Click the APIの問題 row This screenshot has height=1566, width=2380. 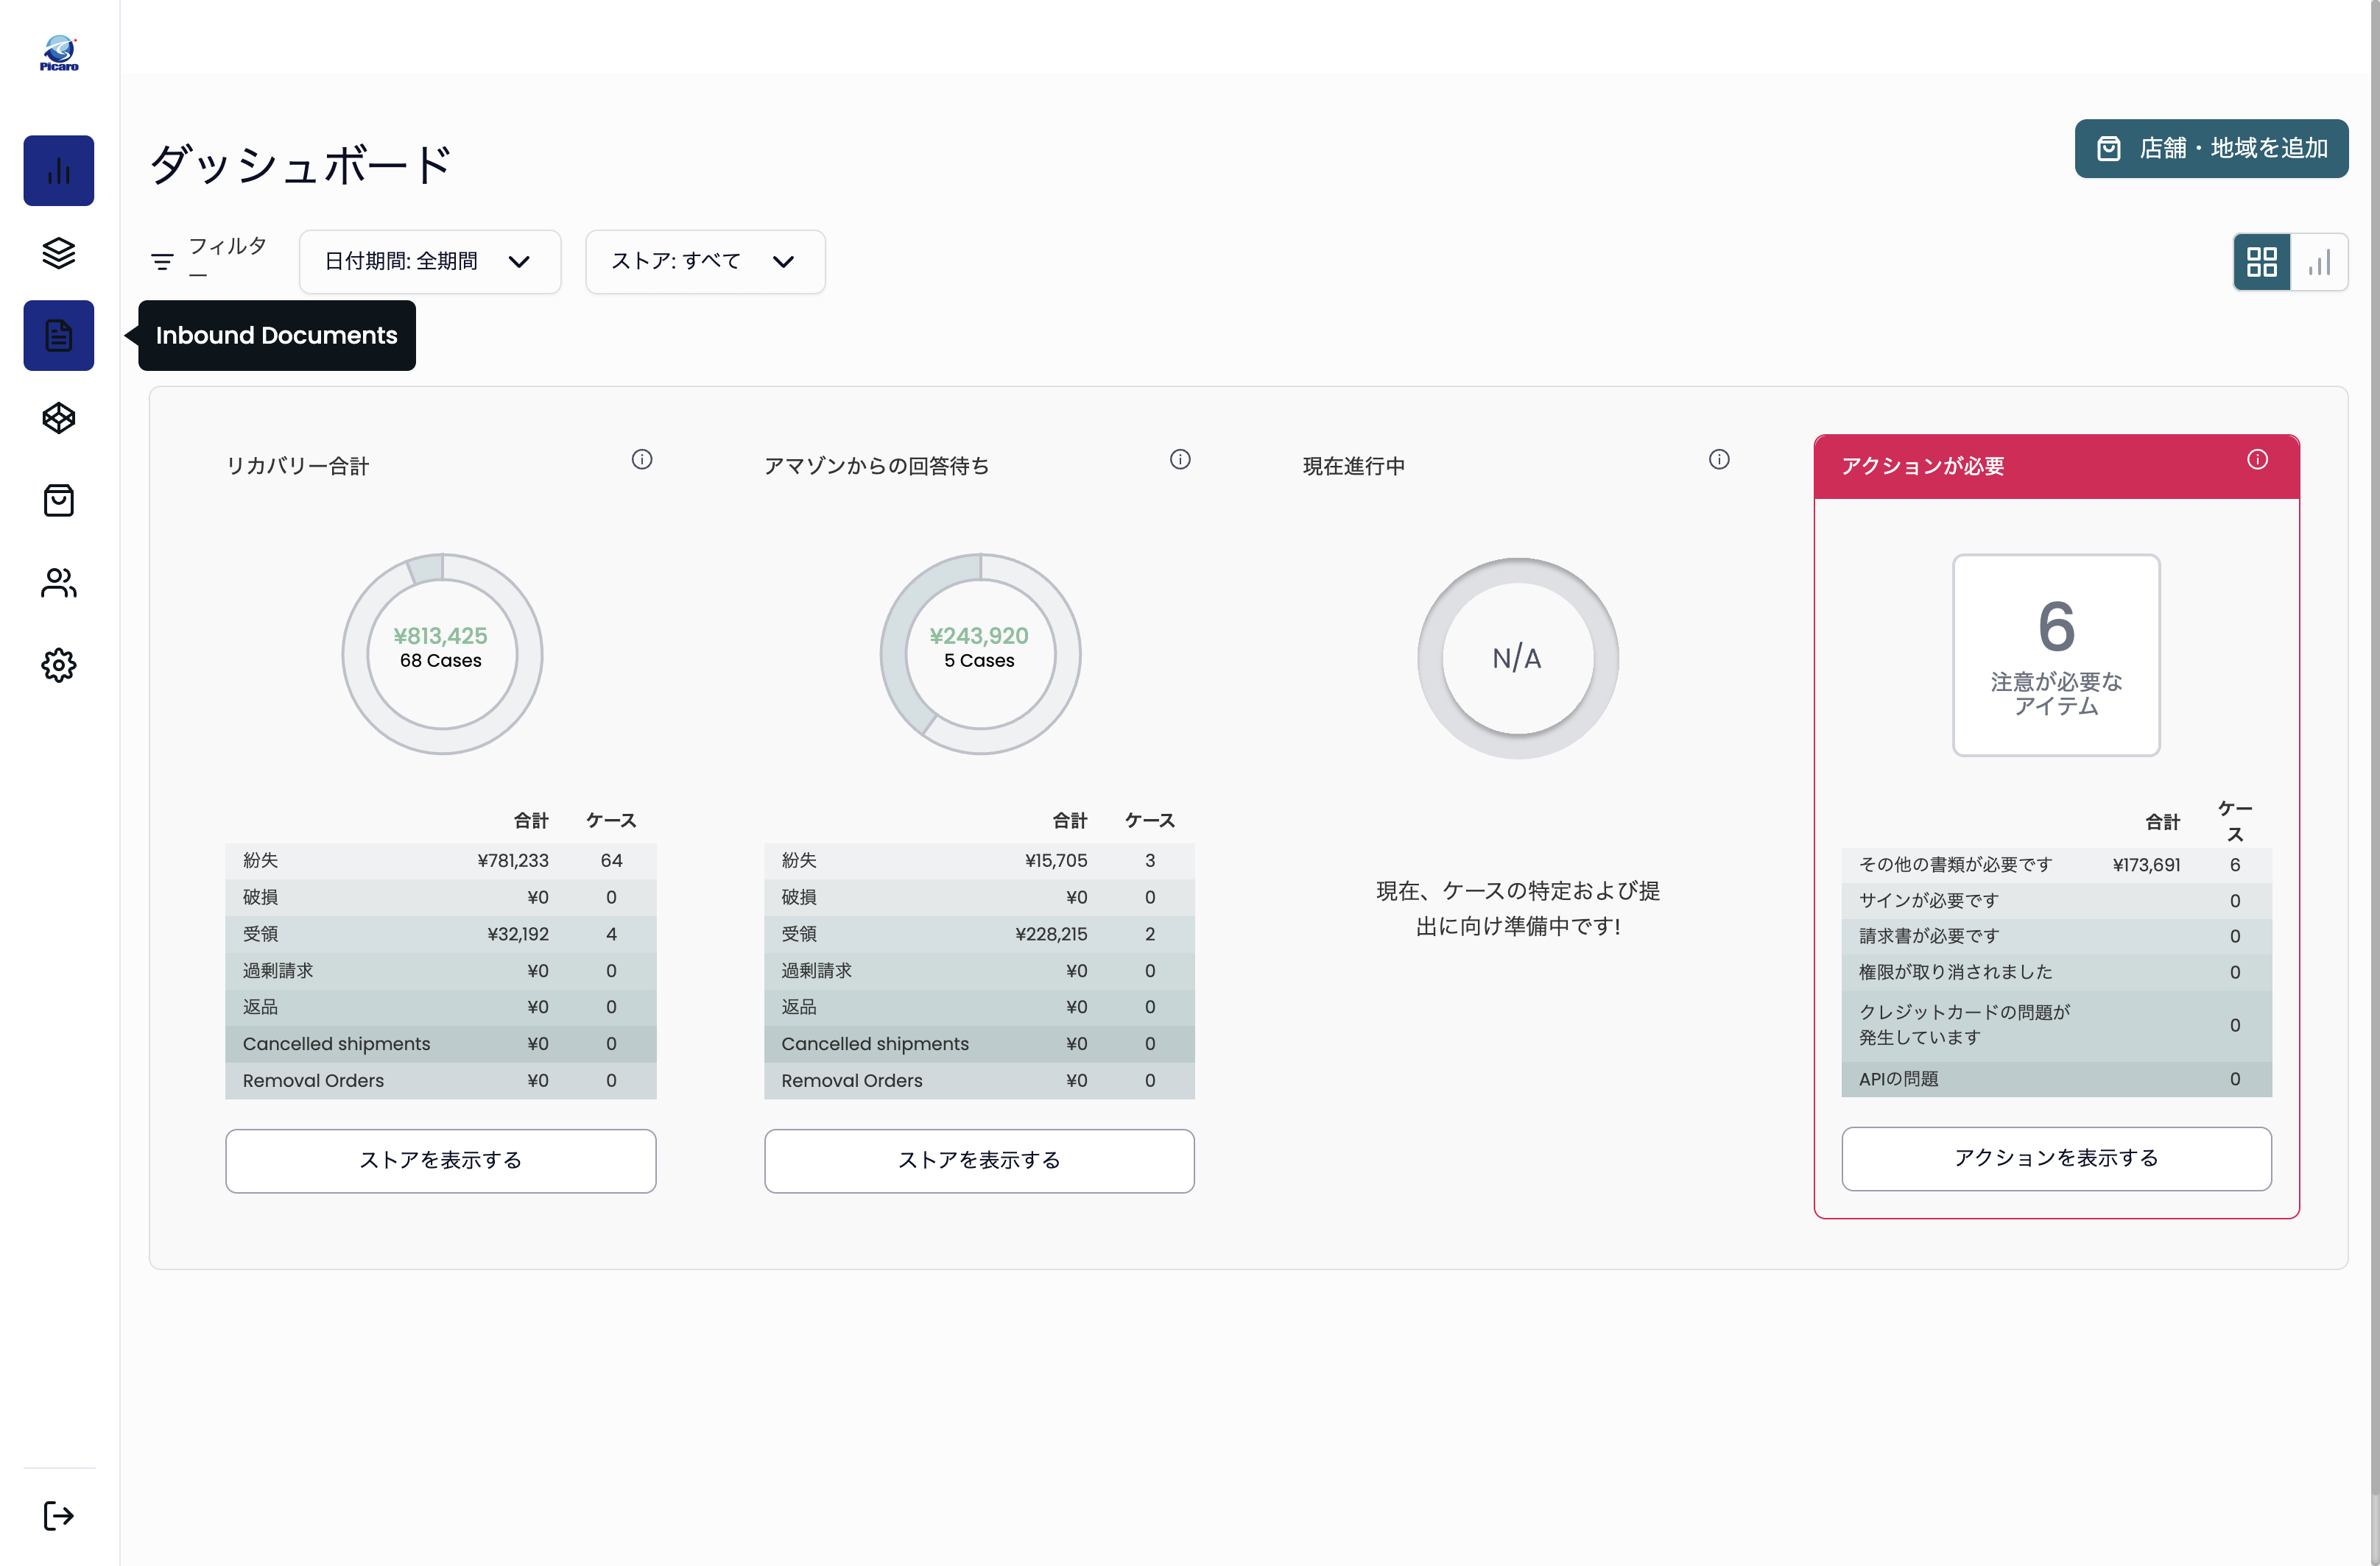(2056, 1080)
